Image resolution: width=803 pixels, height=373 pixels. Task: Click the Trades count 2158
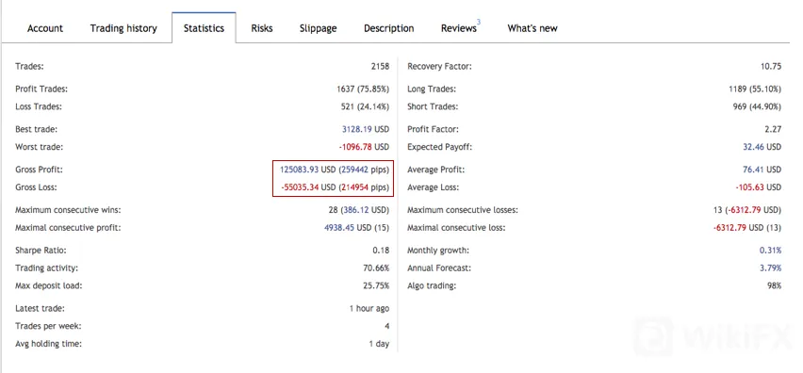(380, 67)
